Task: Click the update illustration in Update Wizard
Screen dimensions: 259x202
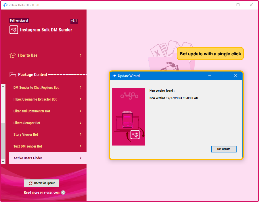Action: click(129, 117)
